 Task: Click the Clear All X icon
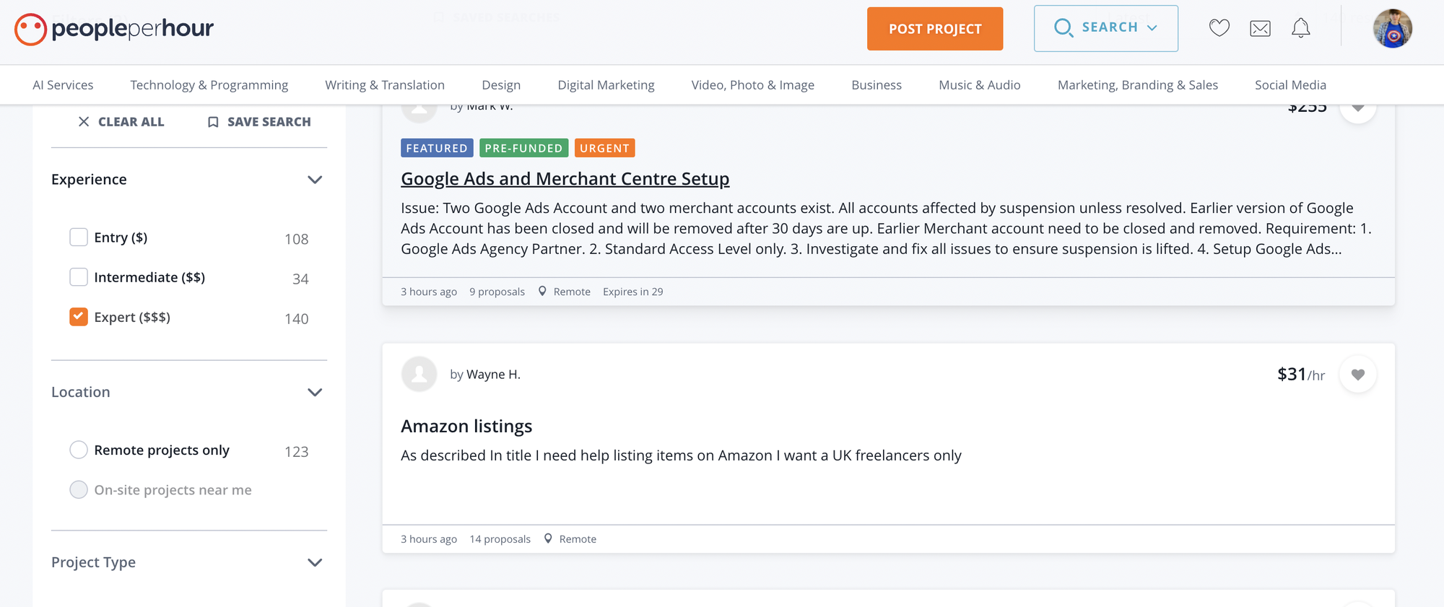coord(84,122)
